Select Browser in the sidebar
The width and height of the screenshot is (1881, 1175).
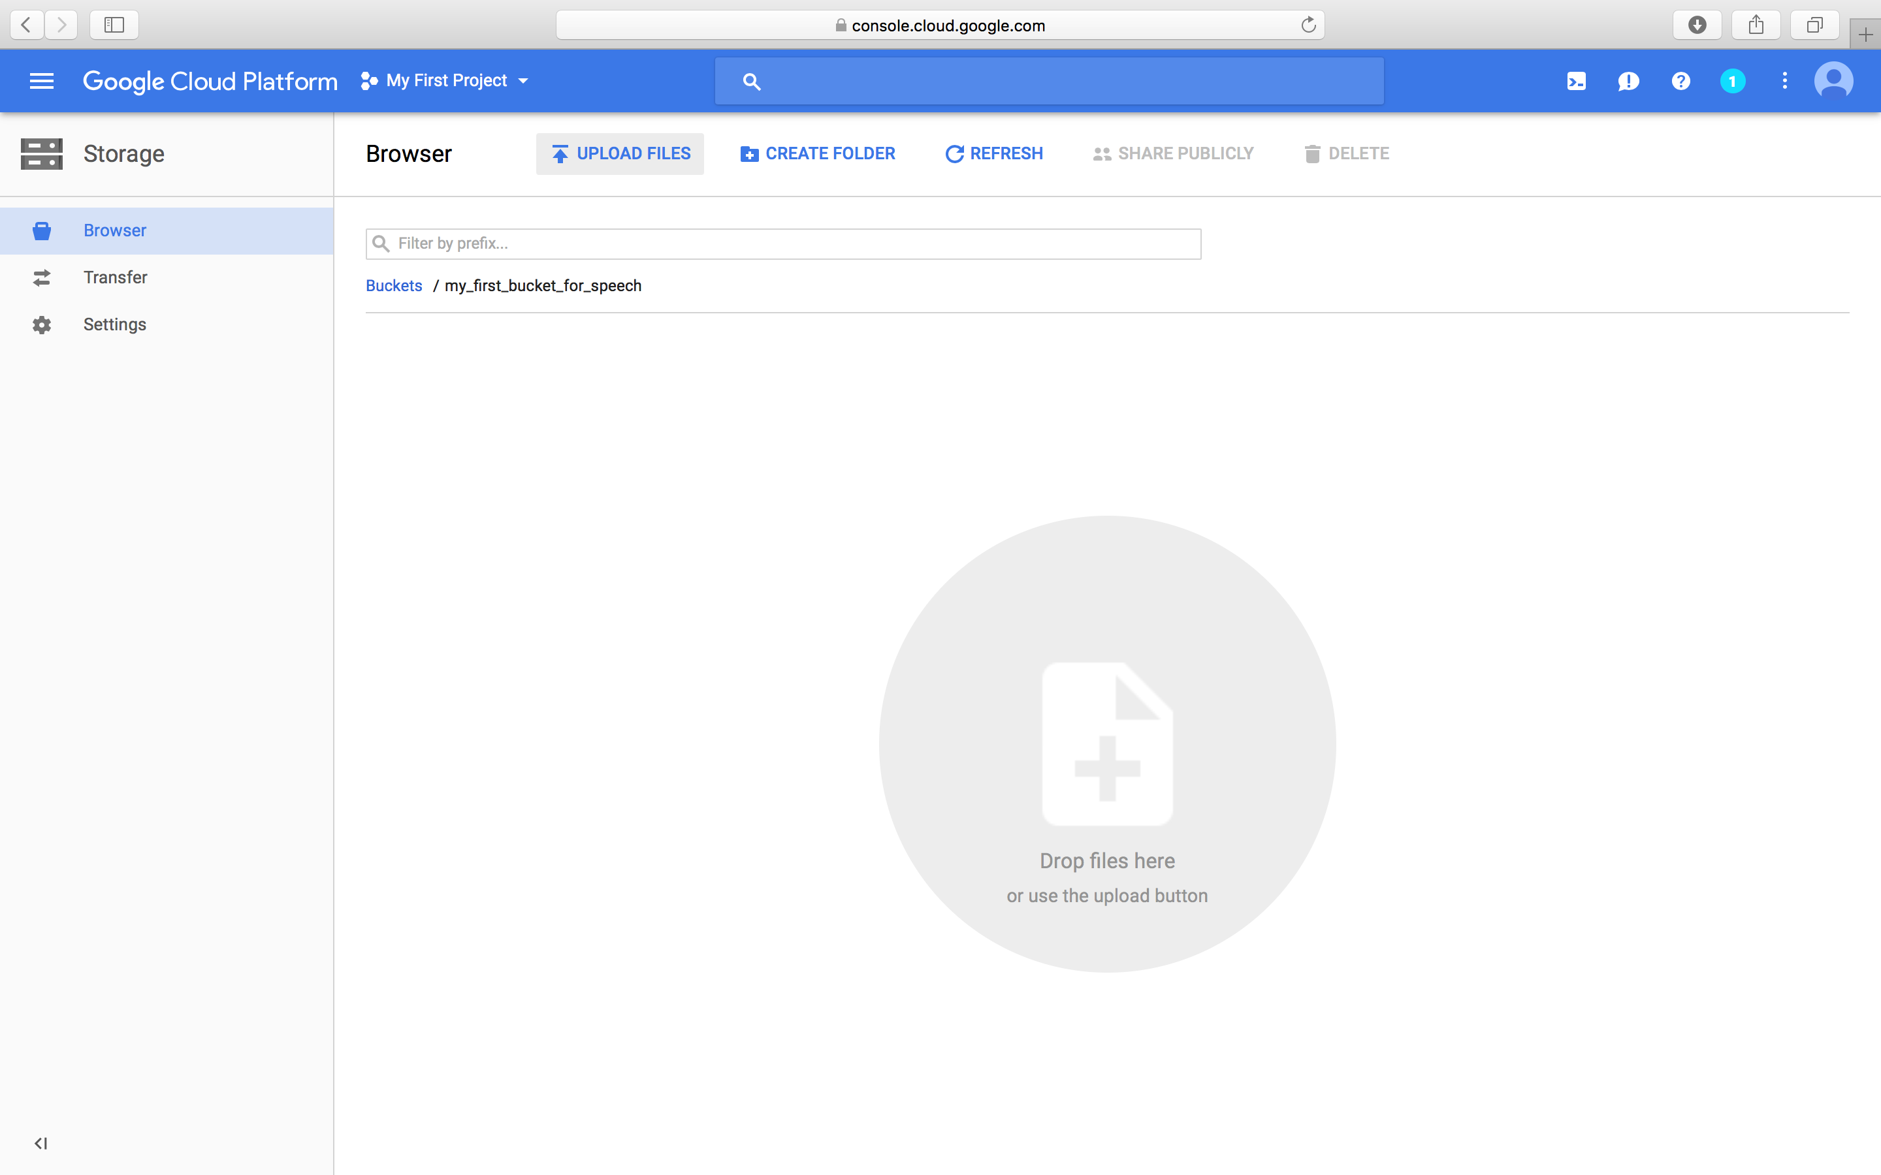click(167, 231)
